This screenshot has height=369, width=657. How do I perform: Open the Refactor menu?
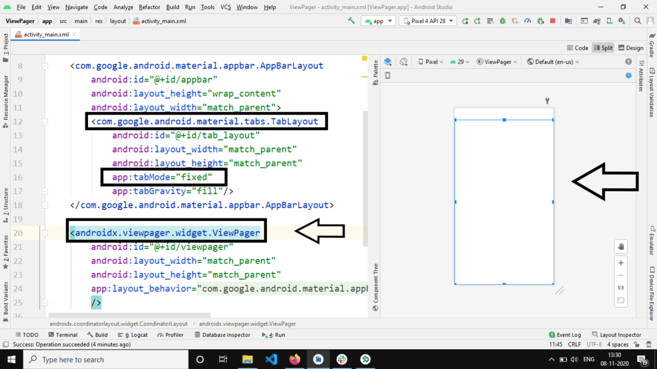[151, 6]
